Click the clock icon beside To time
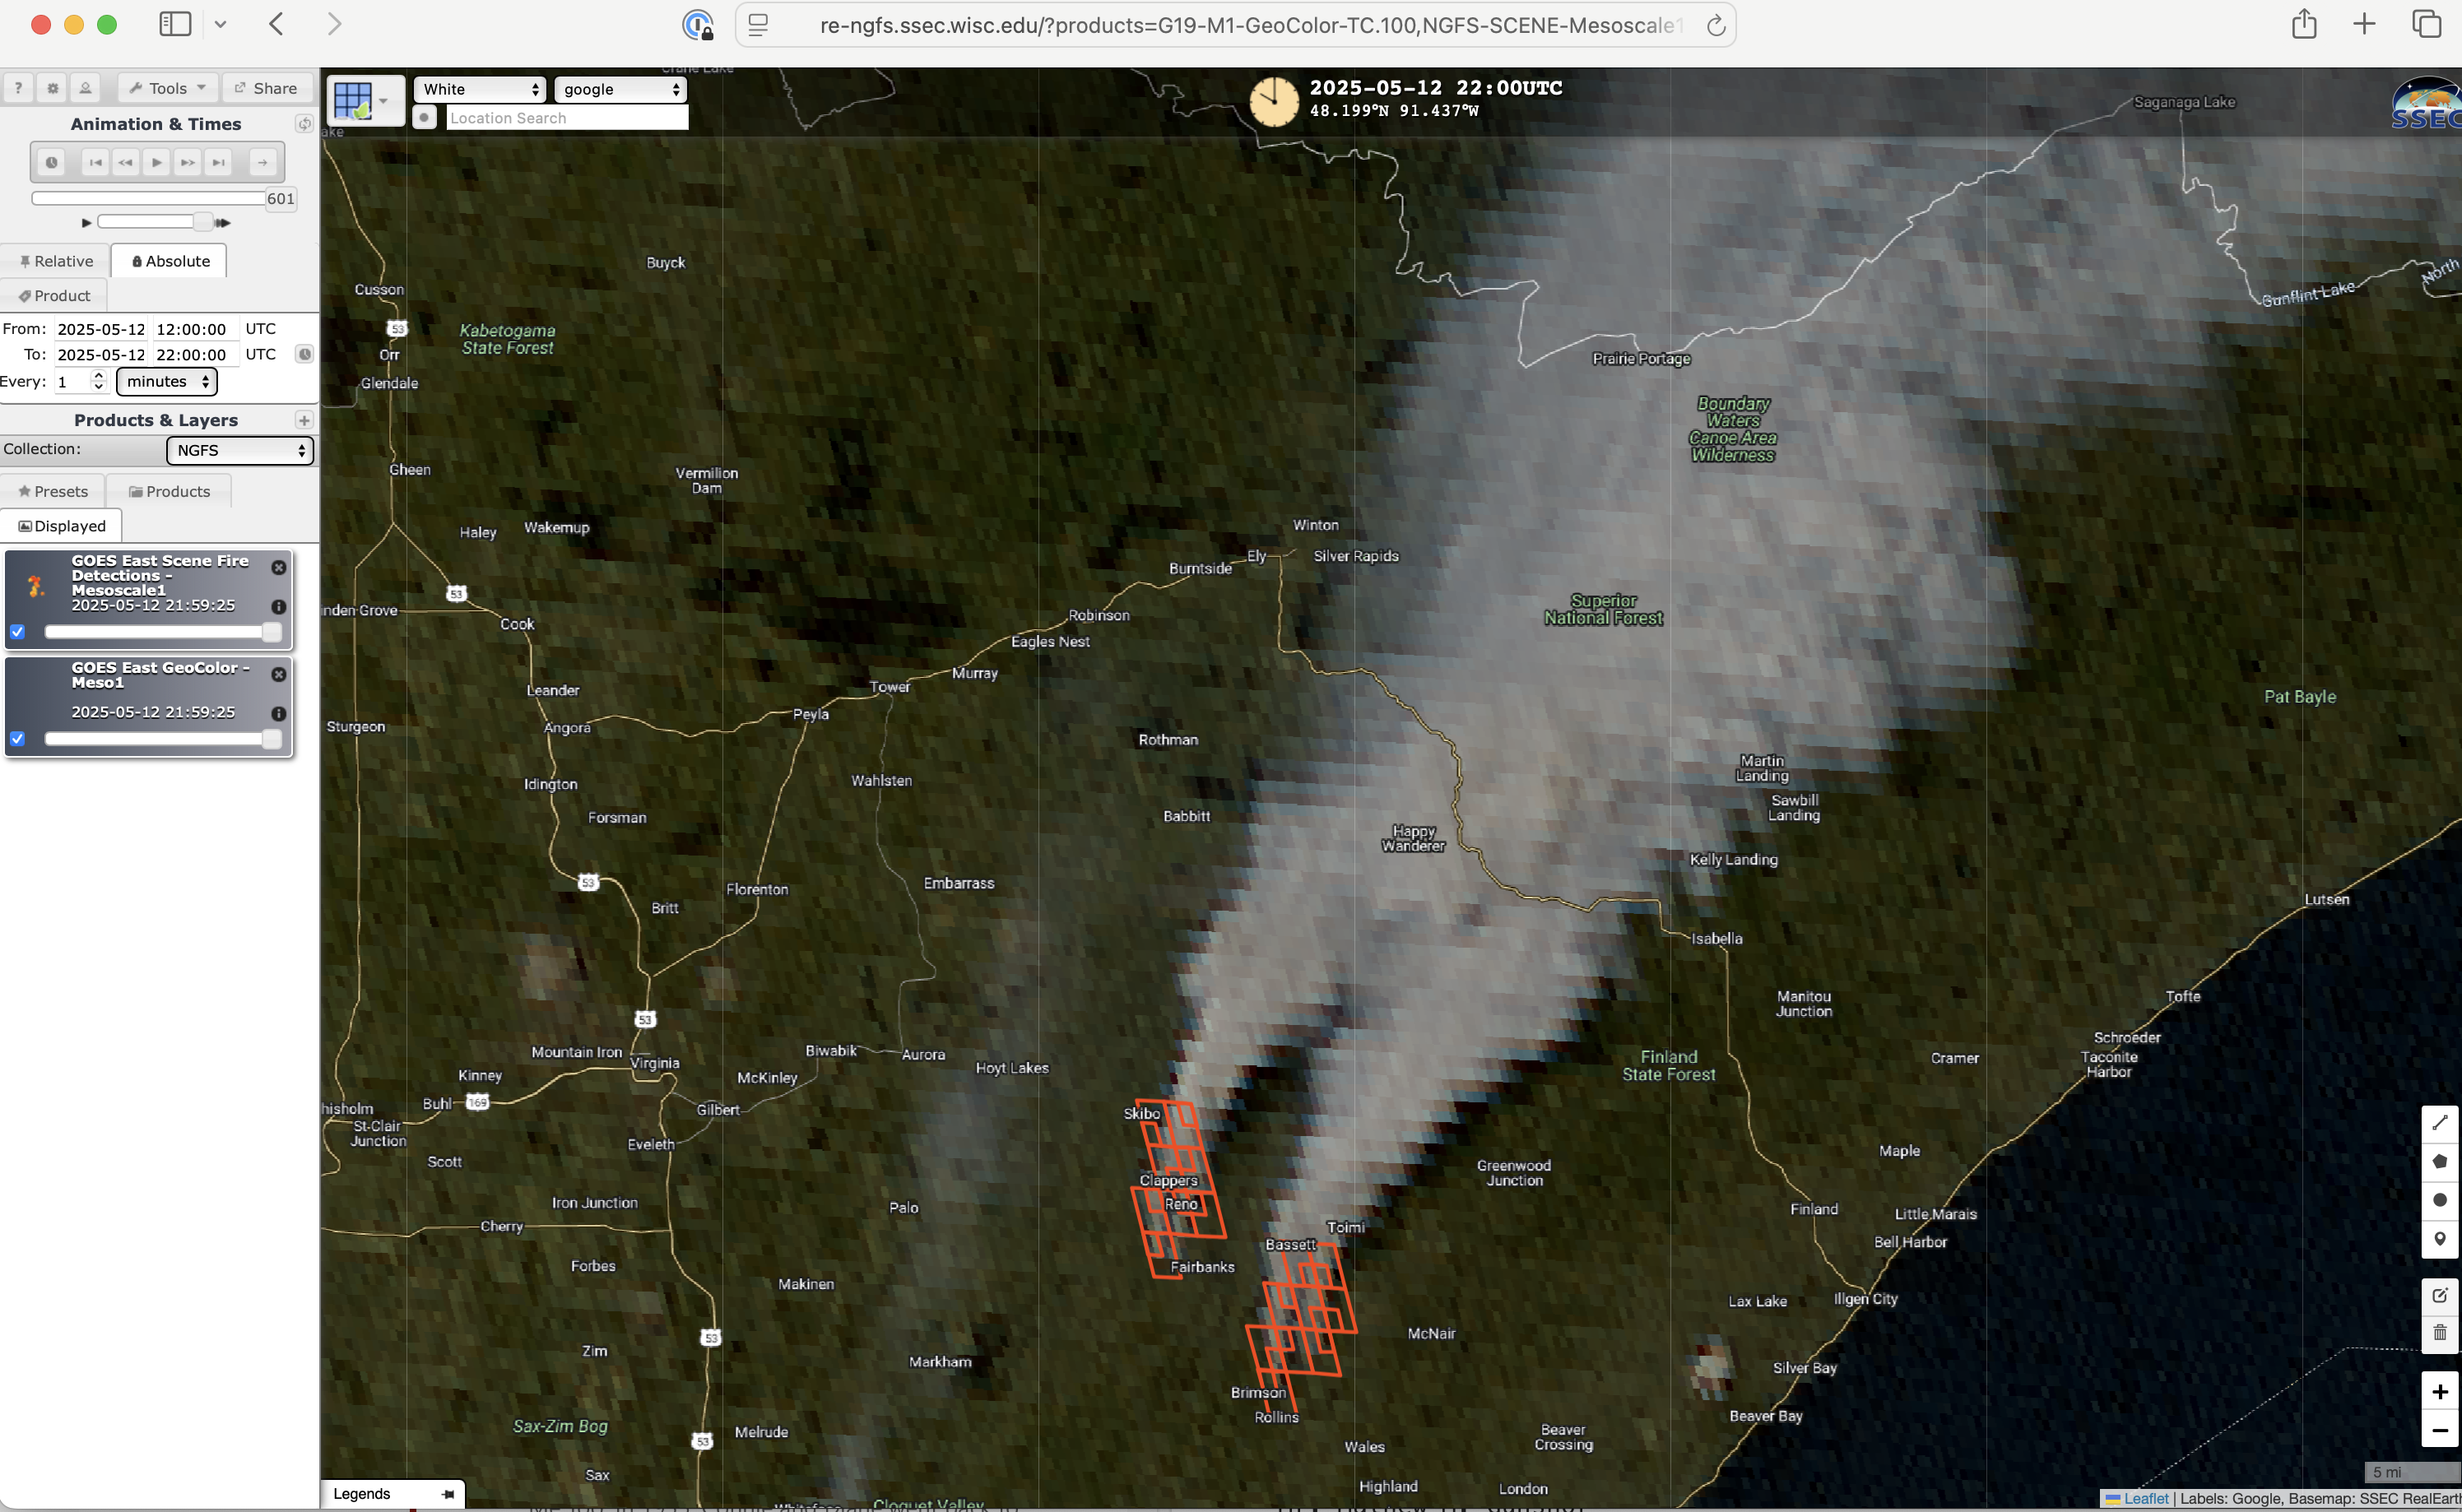This screenshot has width=2462, height=1512. (x=304, y=354)
